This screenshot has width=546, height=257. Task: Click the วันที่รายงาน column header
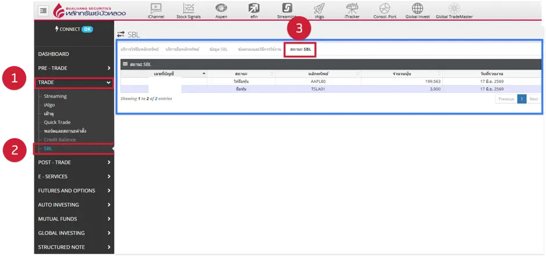[492, 74]
